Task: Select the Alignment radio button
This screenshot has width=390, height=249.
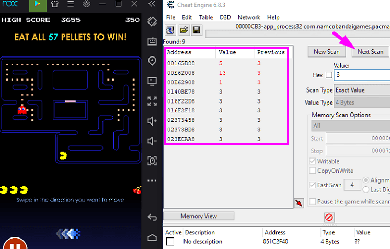Action: [x=365, y=180]
